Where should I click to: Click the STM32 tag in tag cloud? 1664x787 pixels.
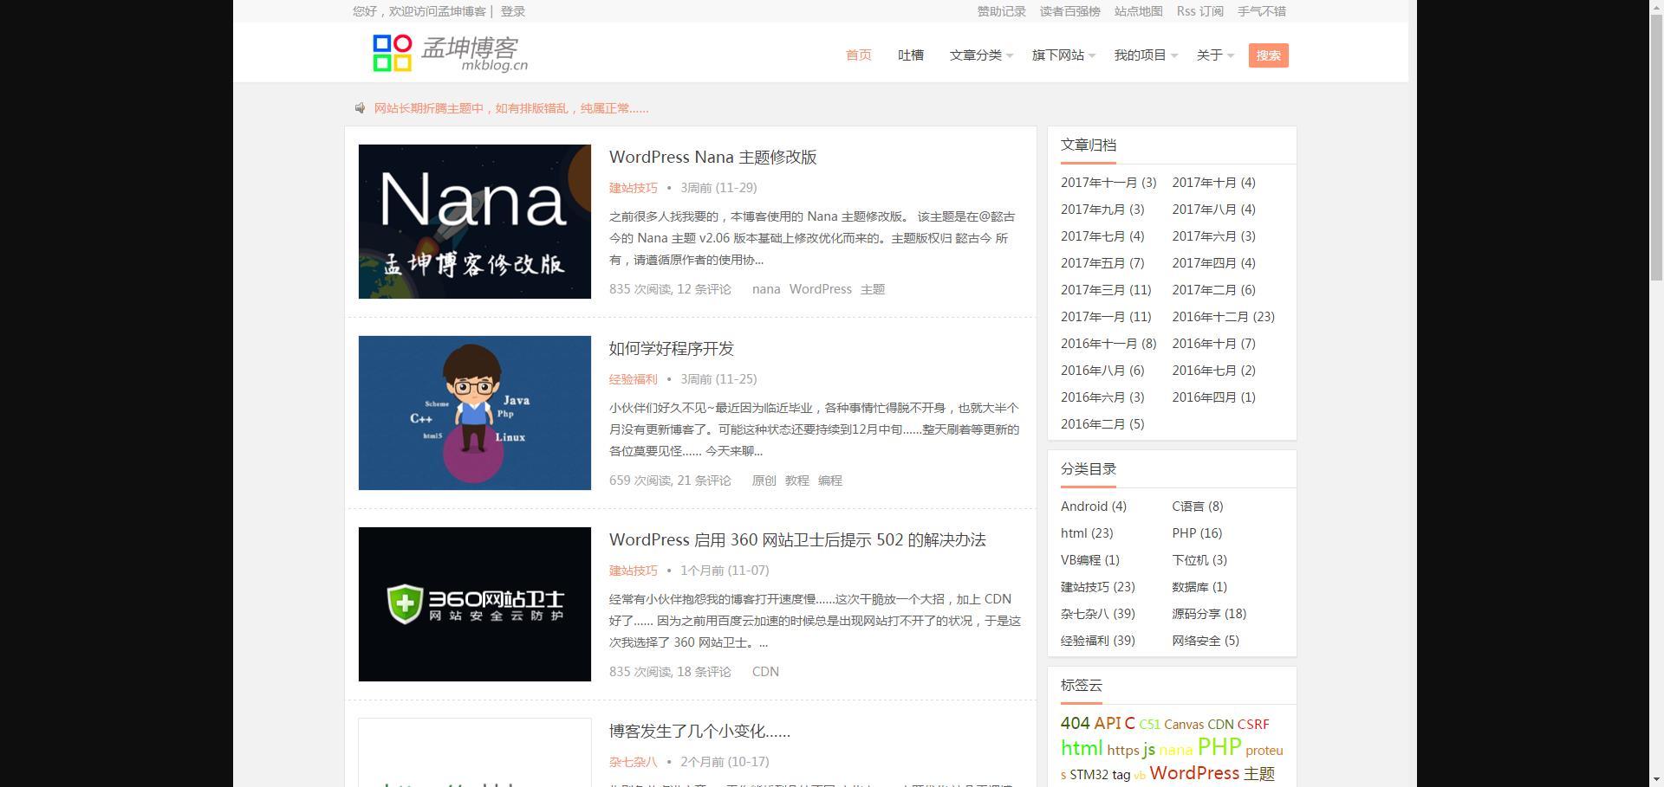pyautogui.click(x=1089, y=775)
